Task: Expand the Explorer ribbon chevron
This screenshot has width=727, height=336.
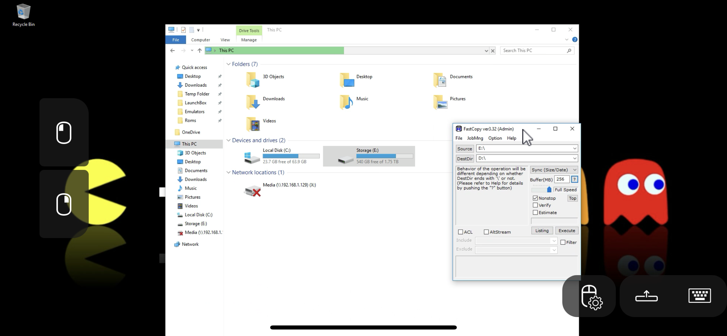Action: [x=566, y=39]
